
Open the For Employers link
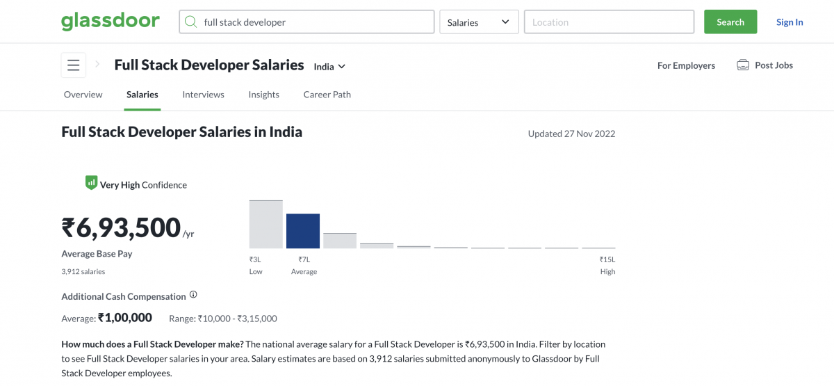(x=686, y=65)
